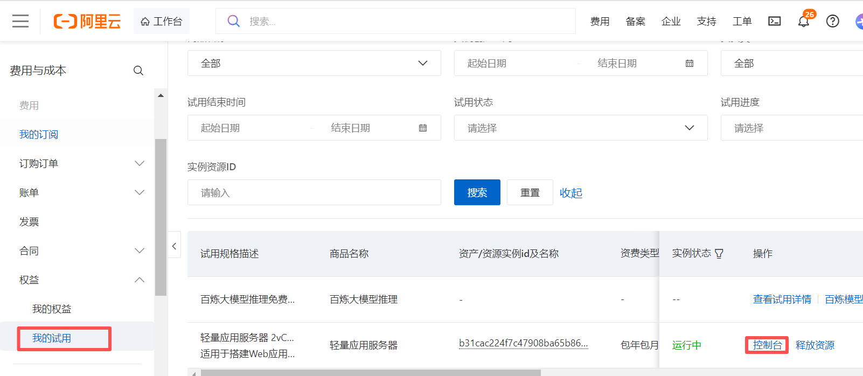Focus the 实例资源ID input field
This screenshot has width=863, height=376.
(314, 192)
